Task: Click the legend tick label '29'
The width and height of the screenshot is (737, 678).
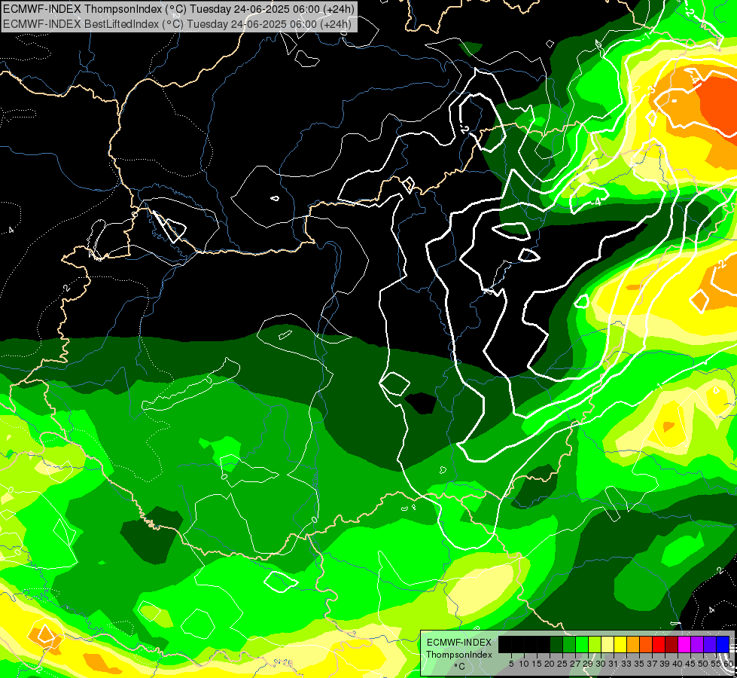Action: click(x=589, y=664)
